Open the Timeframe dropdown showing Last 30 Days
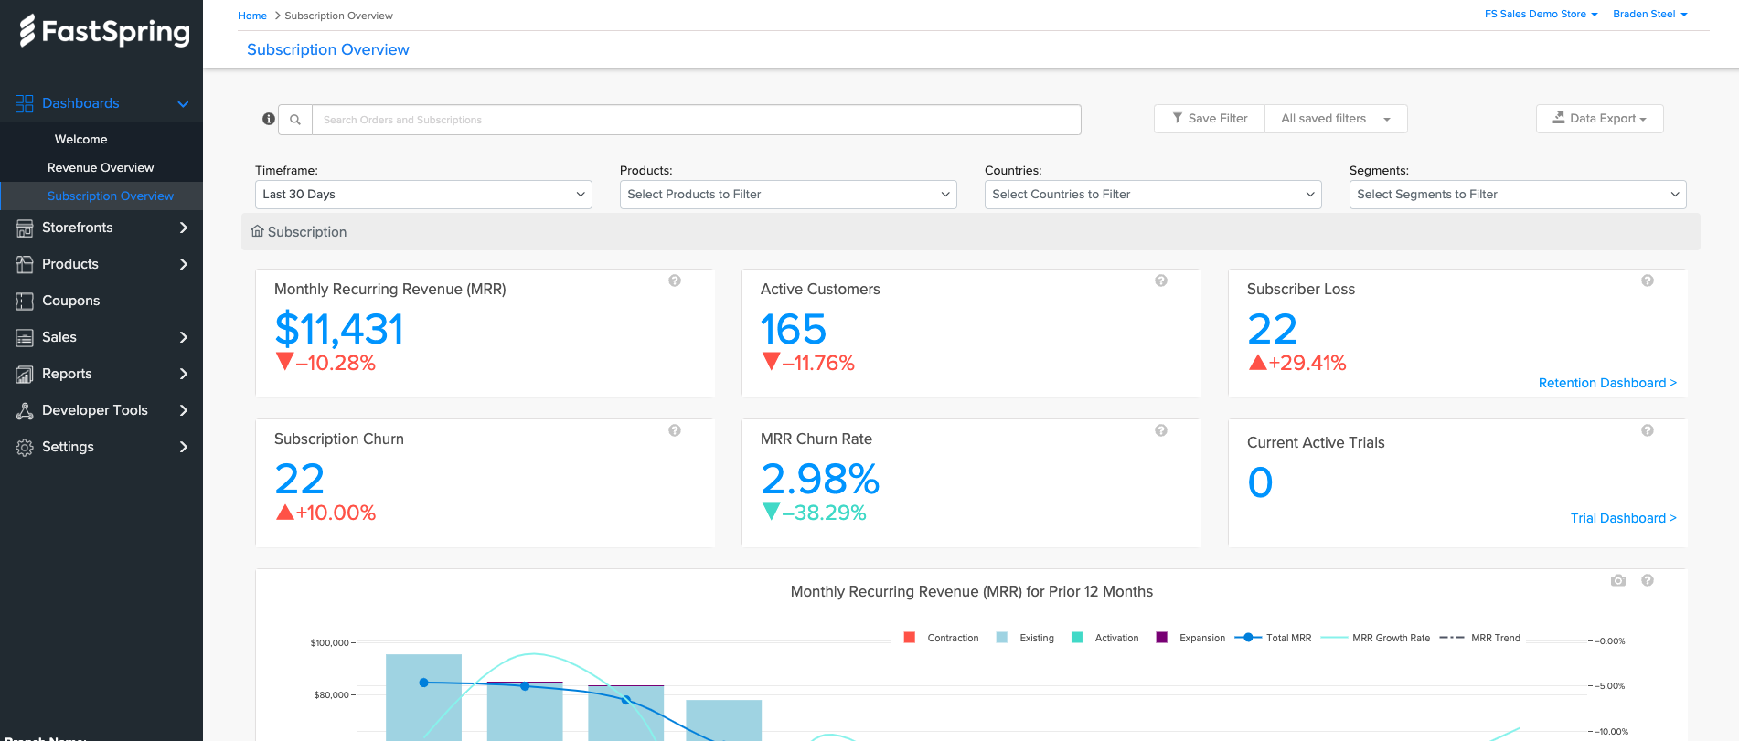Image resolution: width=1739 pixels, height=741 pixels. (x=423, y=195)
